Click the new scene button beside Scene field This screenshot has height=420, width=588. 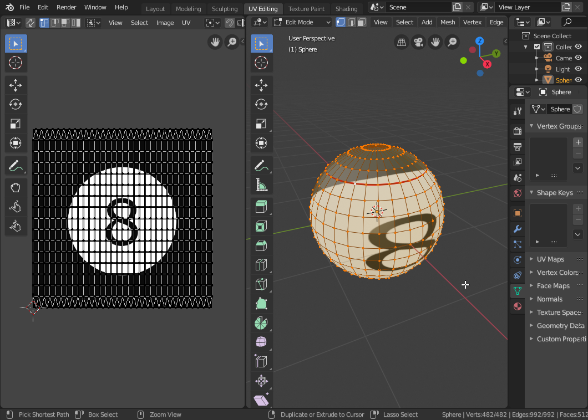(457, 7)
